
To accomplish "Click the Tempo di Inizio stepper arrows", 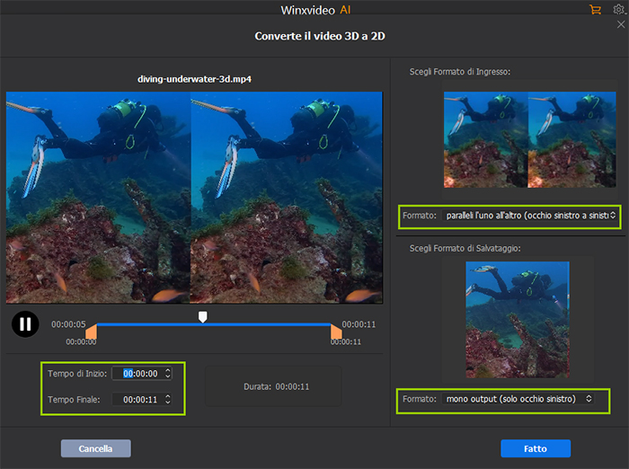I will (x=167, y=374).
